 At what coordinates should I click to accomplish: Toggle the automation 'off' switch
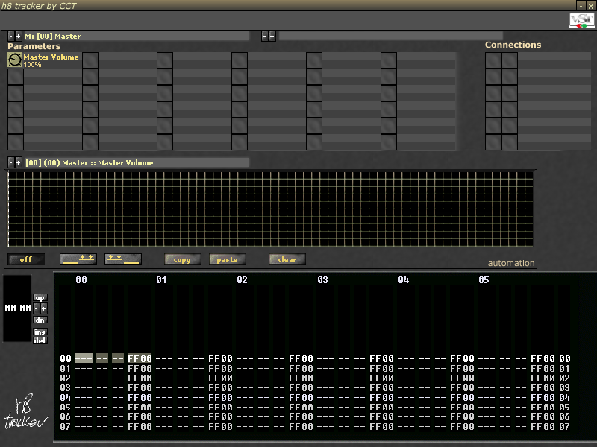[x=26, y=259]
